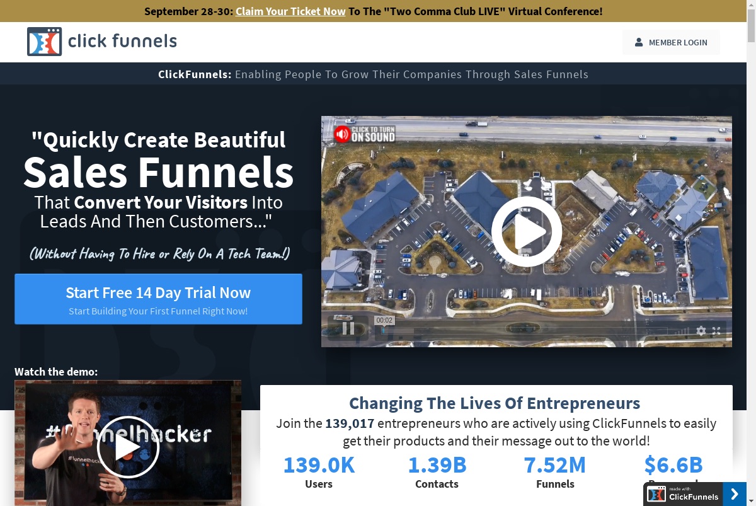Viewport: 756px width, 506px height.
Task: Click the 7.52M Funnels statistic
Action: 555,471
